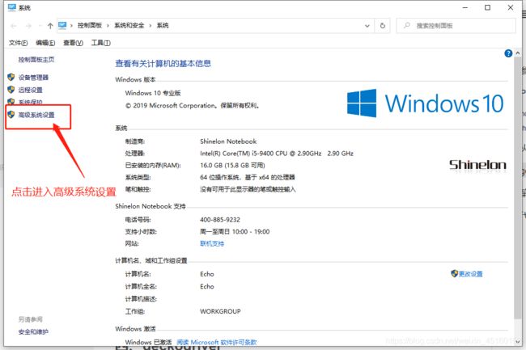The image size is (526, 350).
Task: Click in the 搜索控制面板 search box
Action: coord(456,25)
